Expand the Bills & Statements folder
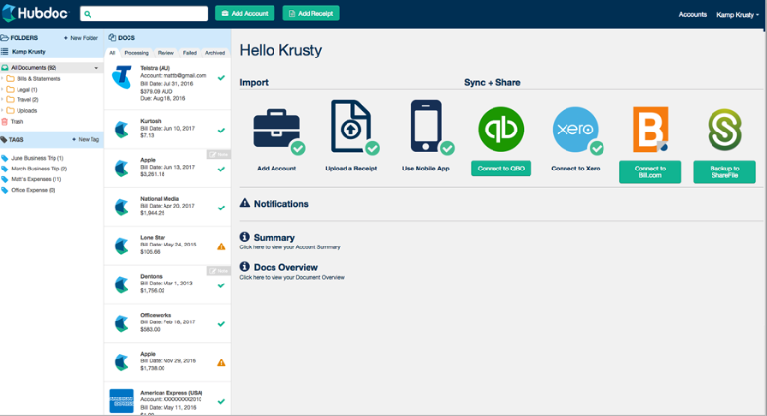This screenshot has height=416, width=767. 3,78
